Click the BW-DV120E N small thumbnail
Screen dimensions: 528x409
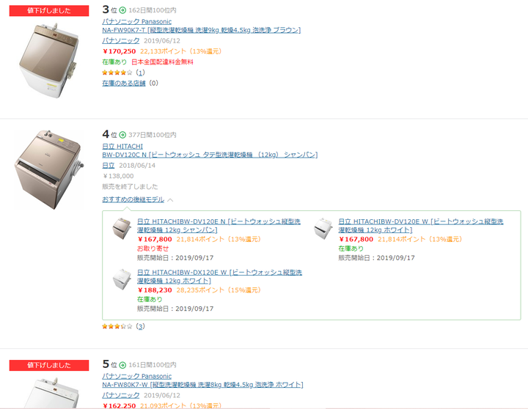122,229
